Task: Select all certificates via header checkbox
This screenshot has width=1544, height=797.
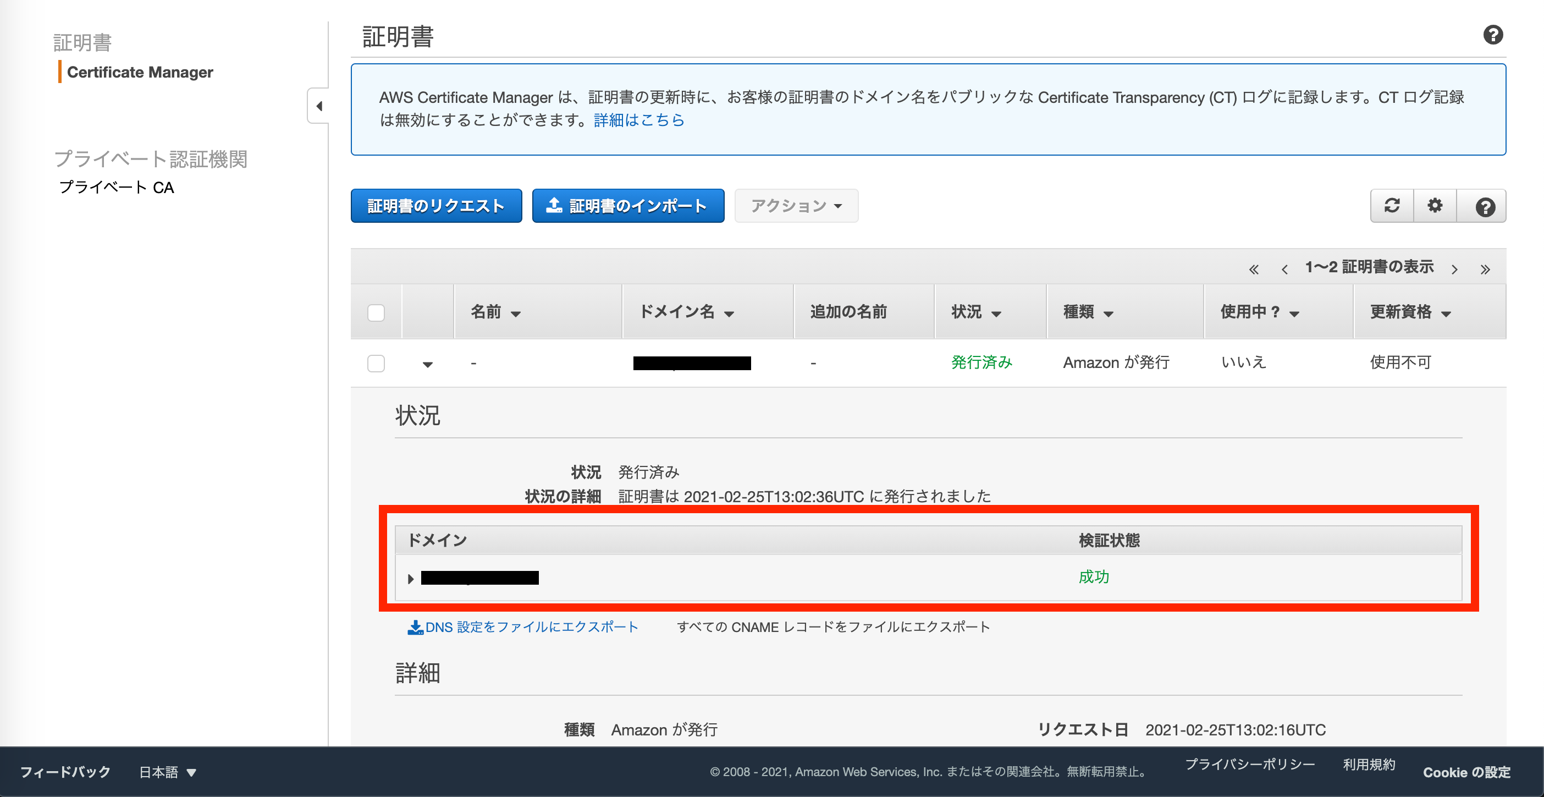Action: click(x=376, y=311)
